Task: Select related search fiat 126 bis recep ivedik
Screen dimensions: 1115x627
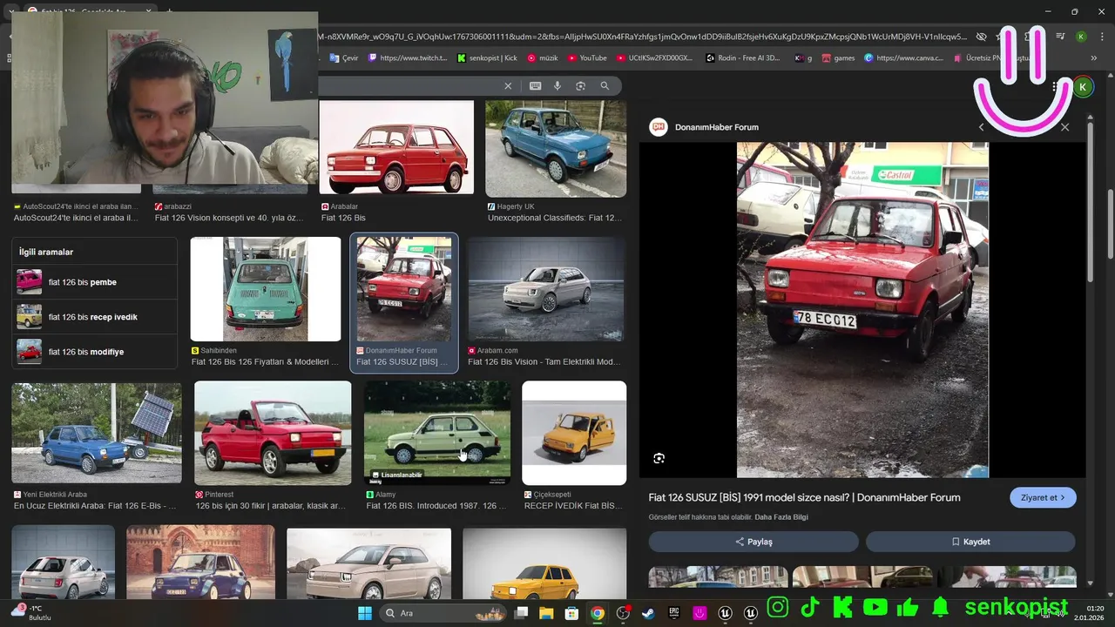Action: [94, 317]
